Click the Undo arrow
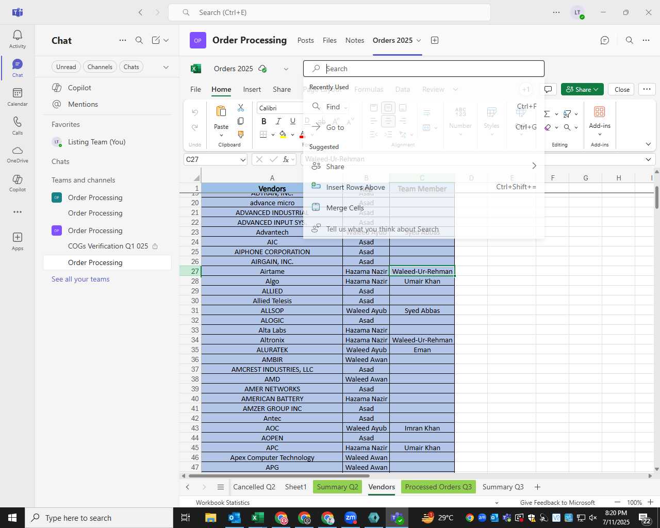Viewport: 660px width, 528px height. tap(195, 112)
